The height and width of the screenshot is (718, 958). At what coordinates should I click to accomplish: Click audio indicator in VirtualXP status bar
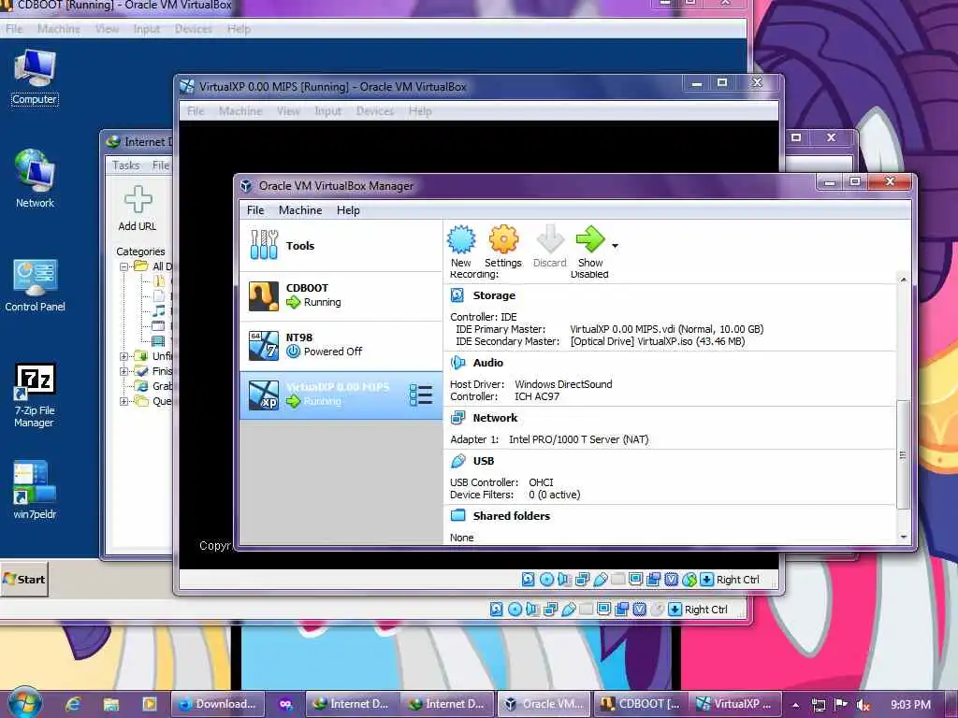[x=564, y=579]
